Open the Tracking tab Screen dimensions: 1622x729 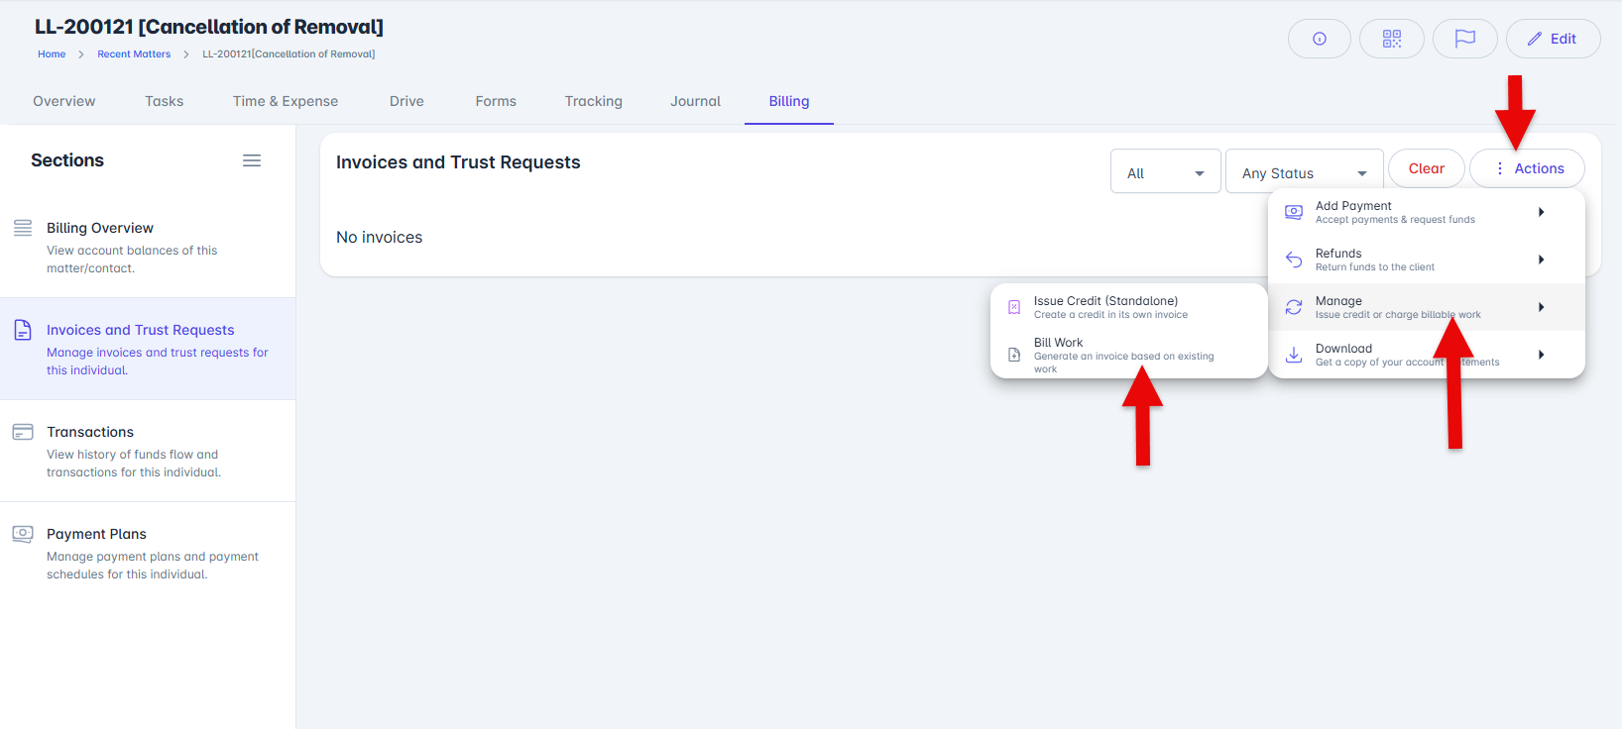[x=594, y=101]
